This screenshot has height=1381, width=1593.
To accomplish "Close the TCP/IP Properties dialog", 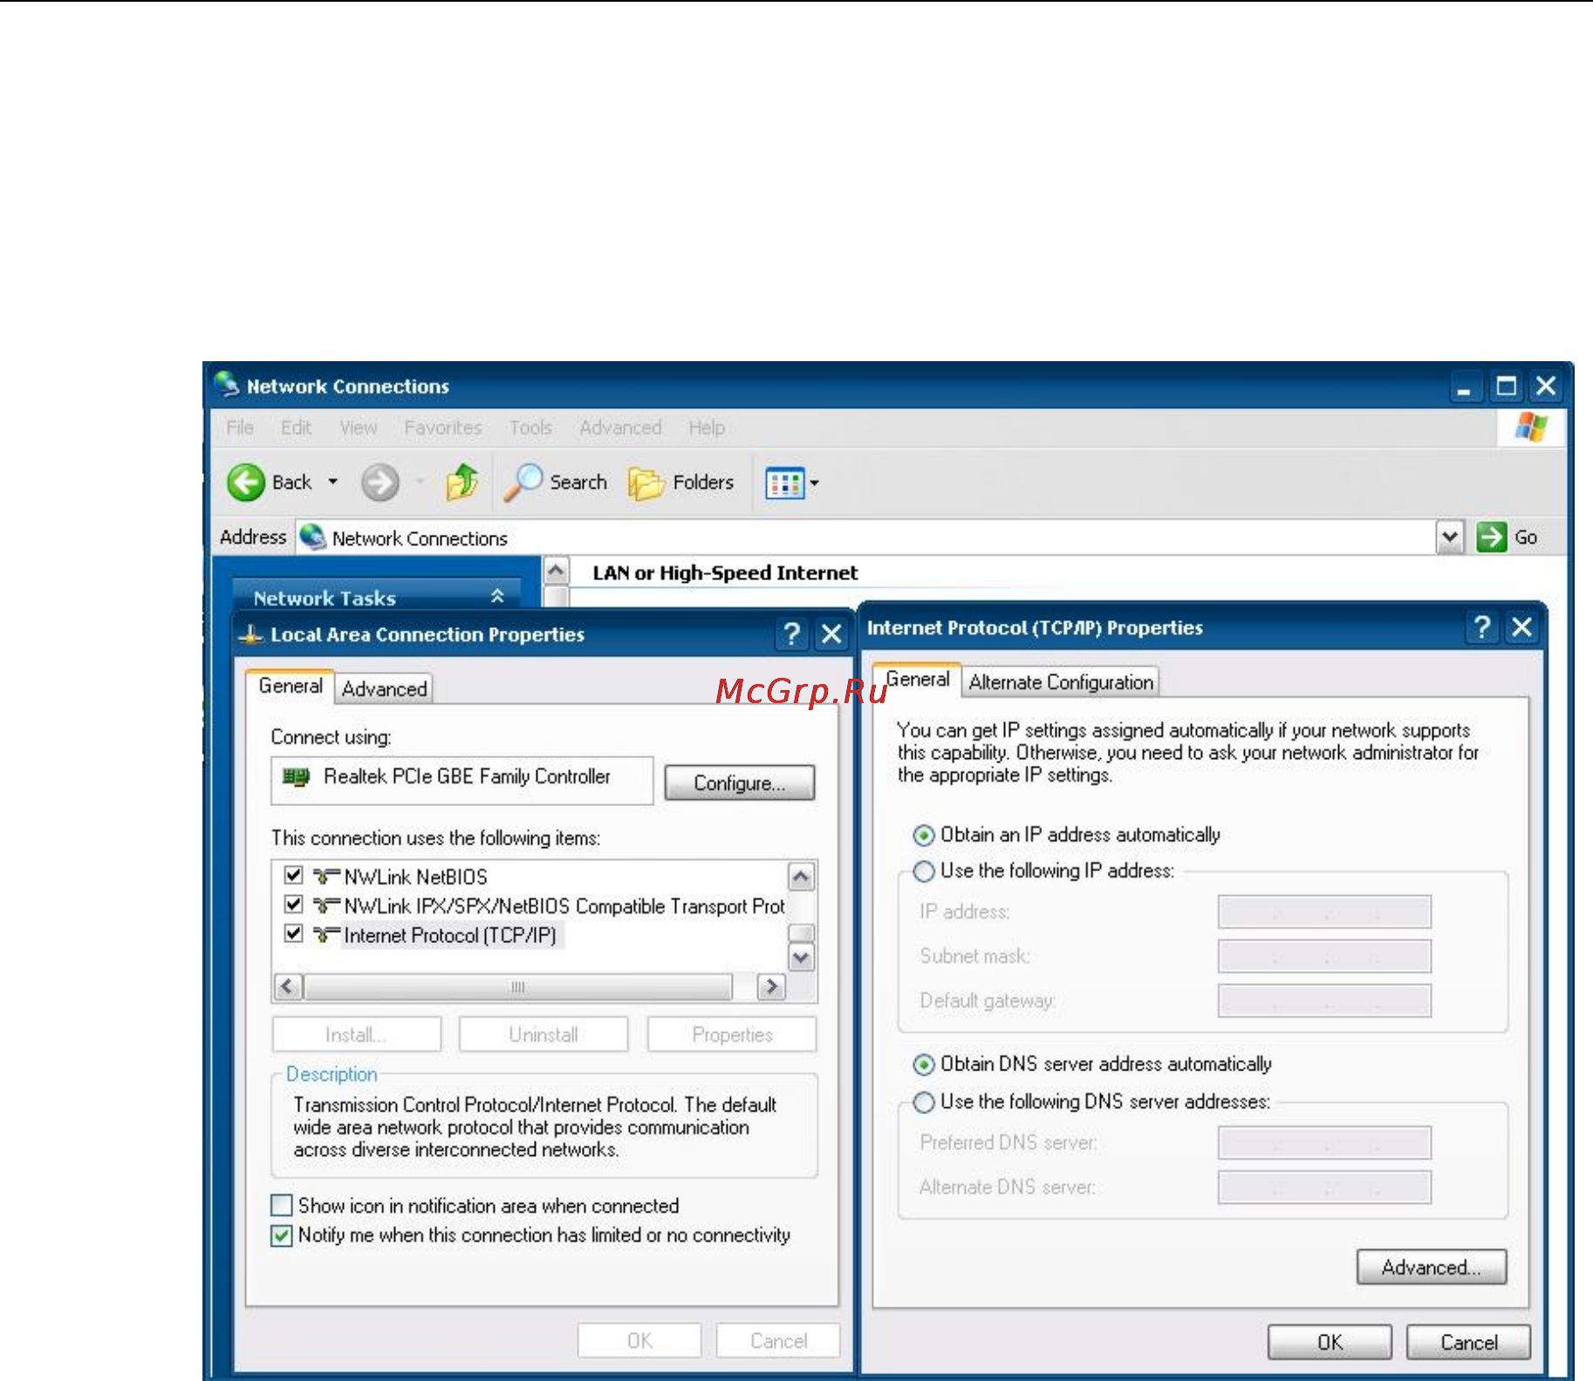I will point(1521,626).
